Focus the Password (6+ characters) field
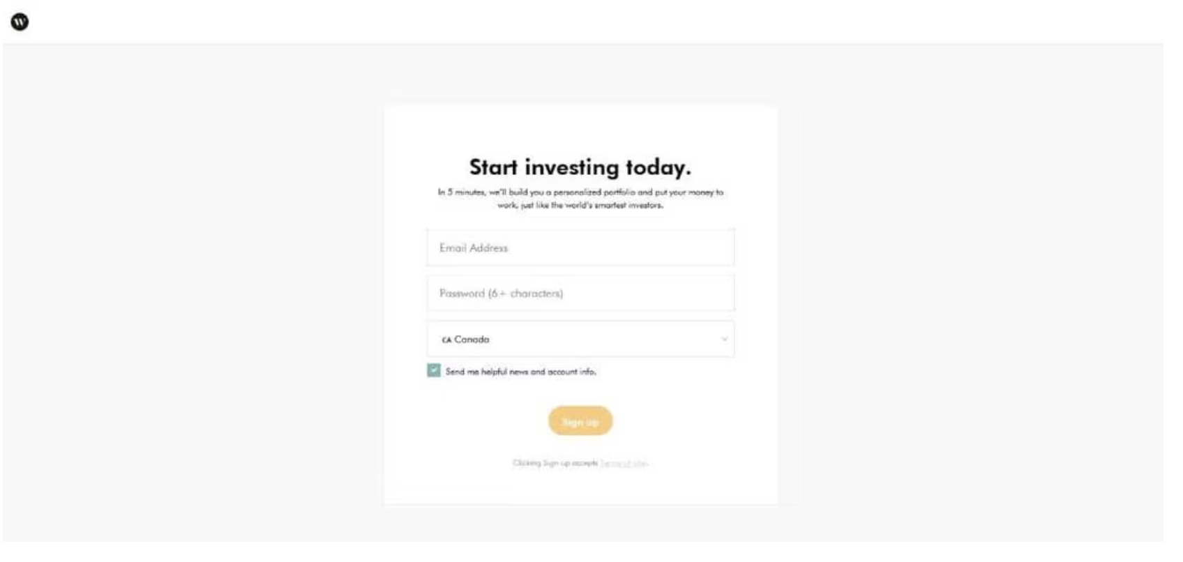1183x562 pixels. pos(580,293)
